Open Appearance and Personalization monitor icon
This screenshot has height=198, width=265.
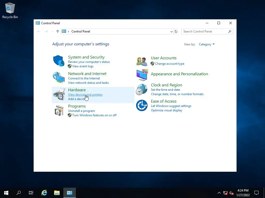tap(142, 75)
